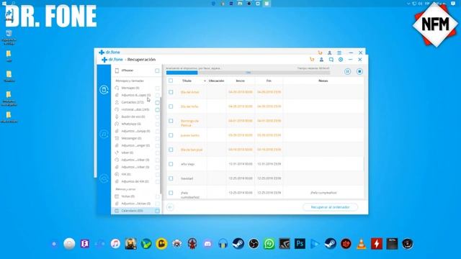Check the Jueves Santo row checkbox

[171, 135]
